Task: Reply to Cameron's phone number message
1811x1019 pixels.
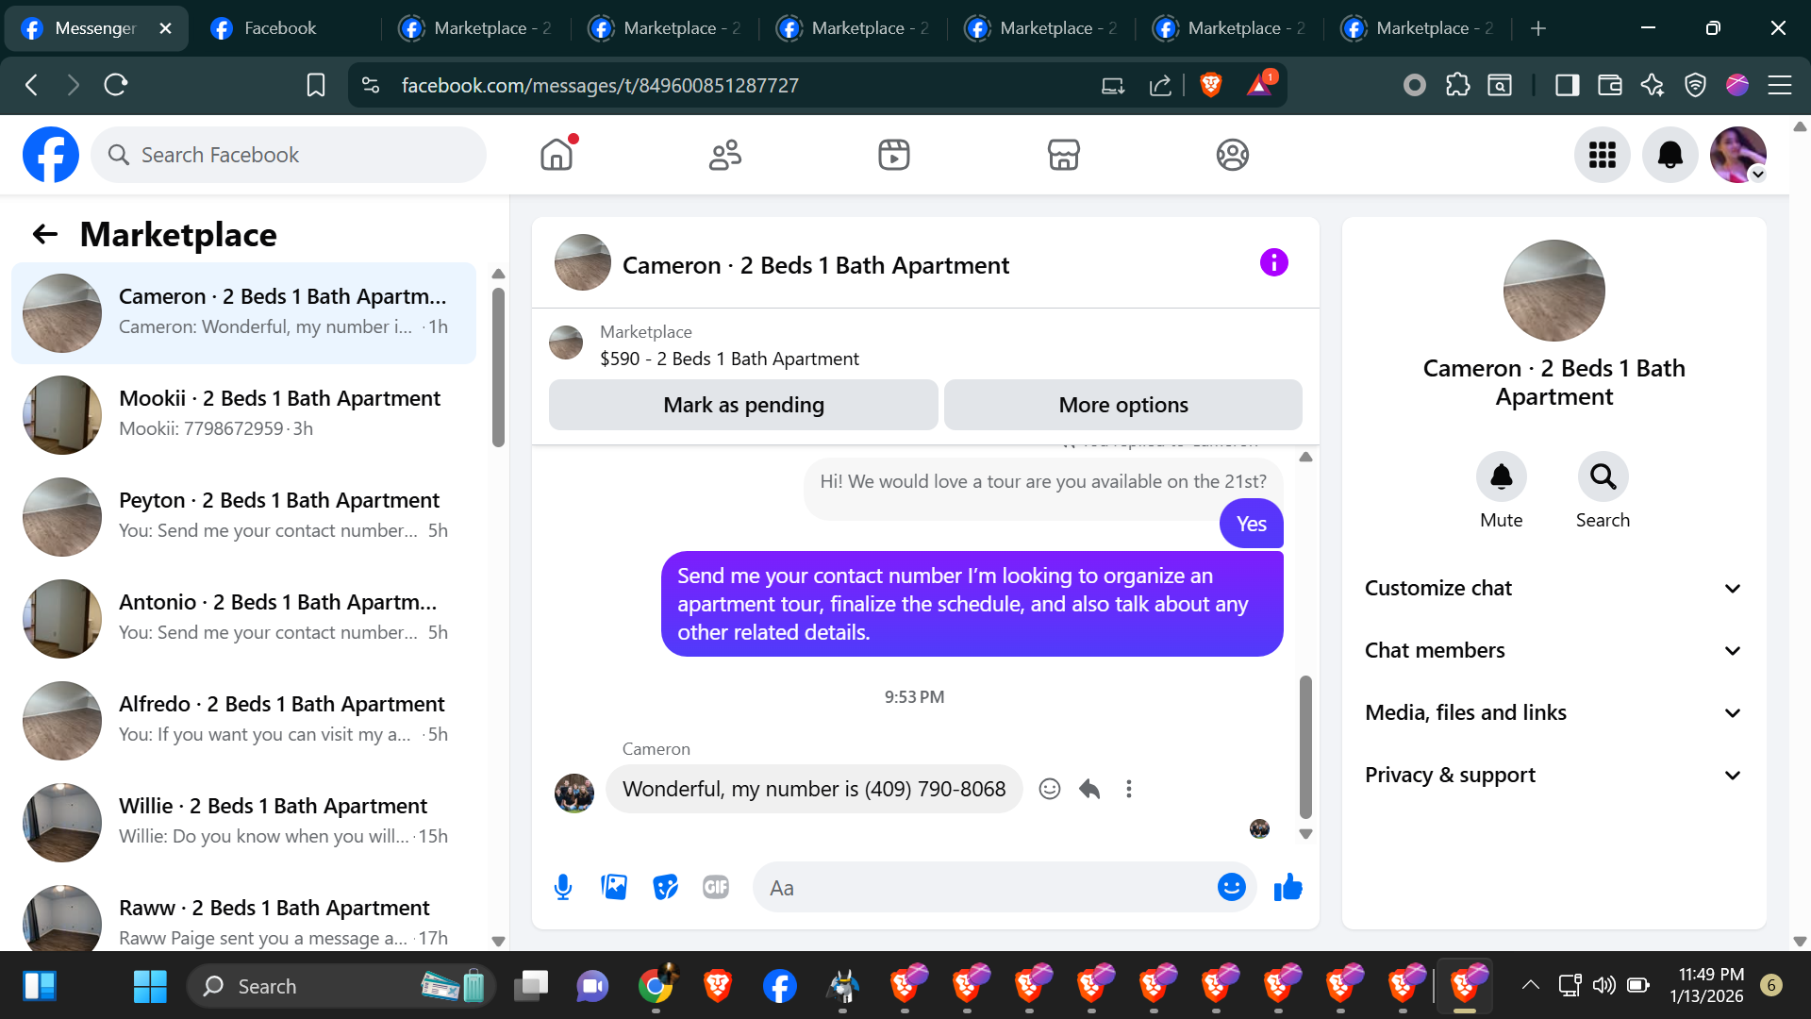Action: pyautogui.click(x=1089, y=789)
